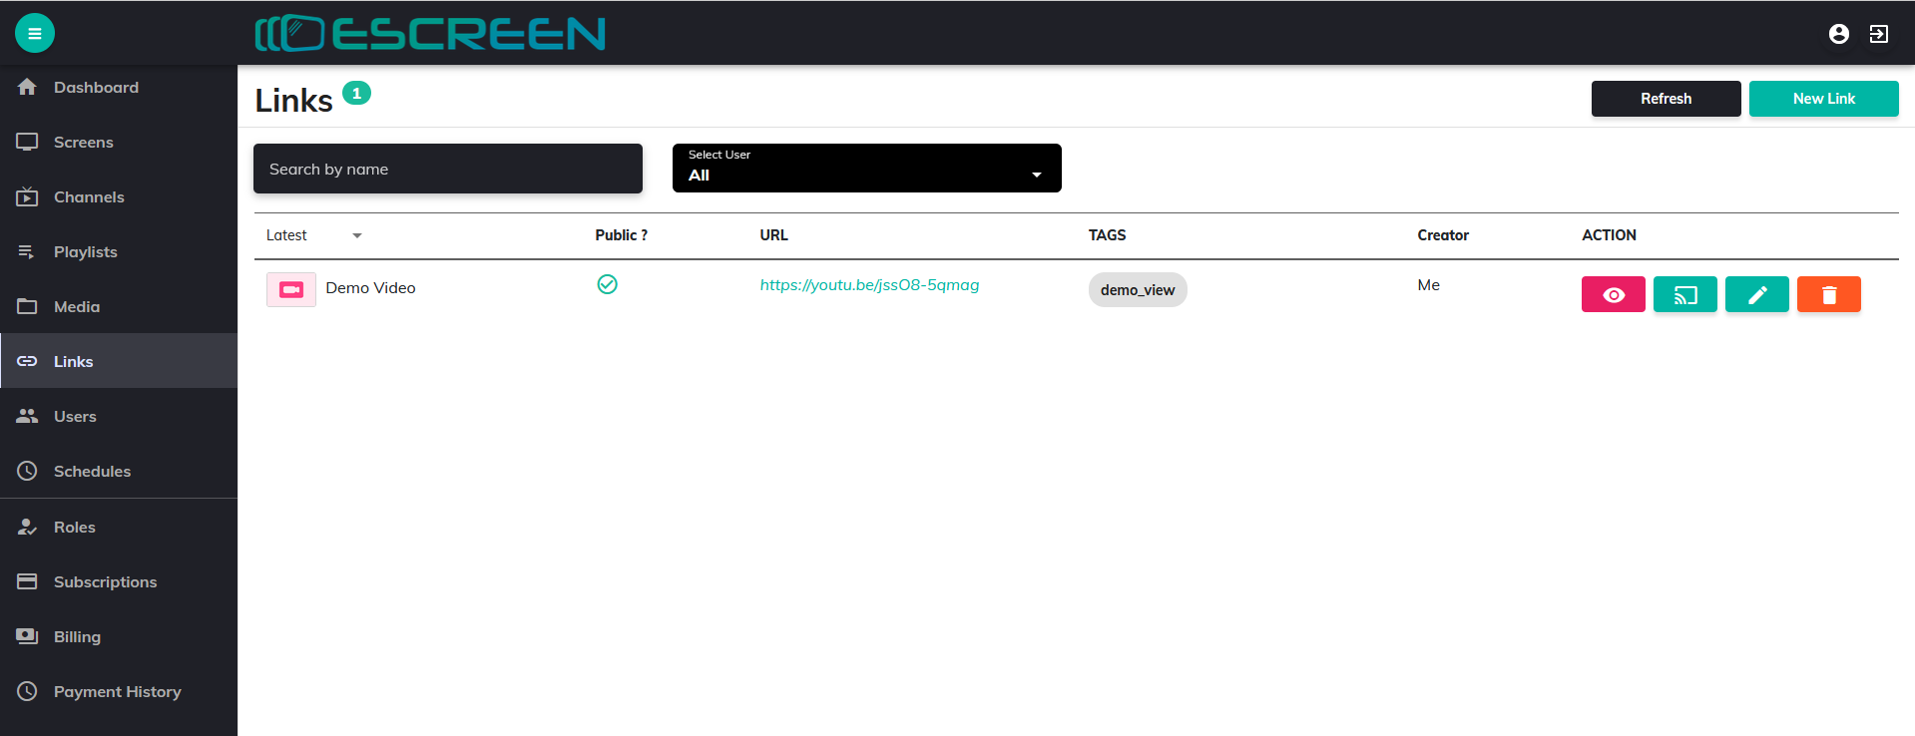Viewport: 1915px width, 736px height.
Task: Select the demo_view tag chip
Action: coord(1137,290)
